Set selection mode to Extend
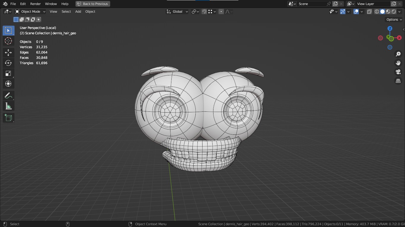 22,20
